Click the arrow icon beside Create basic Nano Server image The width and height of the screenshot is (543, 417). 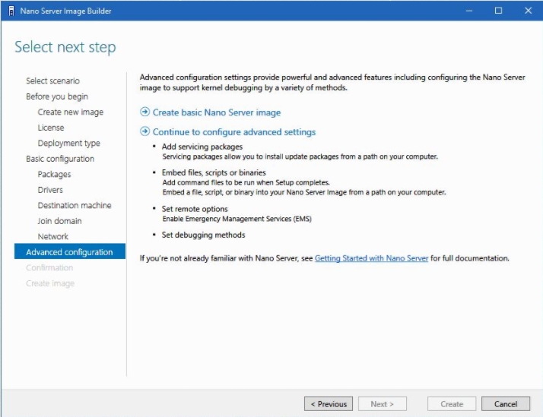[x=145, y=112]
